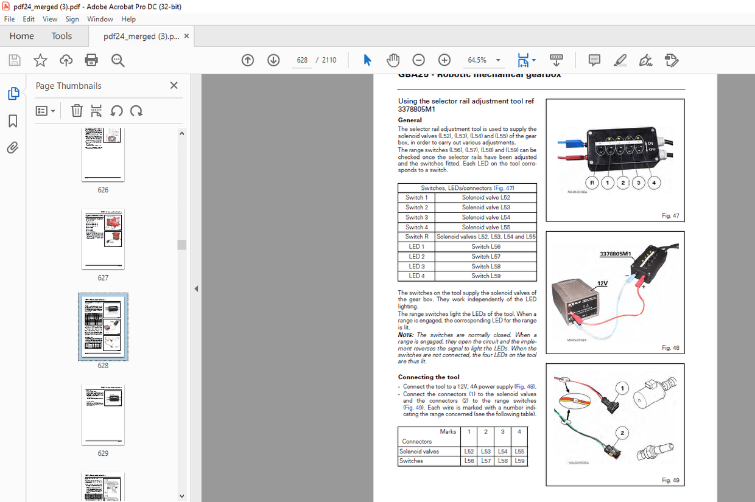Image resolution: width=755 pixels, height=502 pixels.
Task: Switch to the Tools tab
Action: (61, 36)
